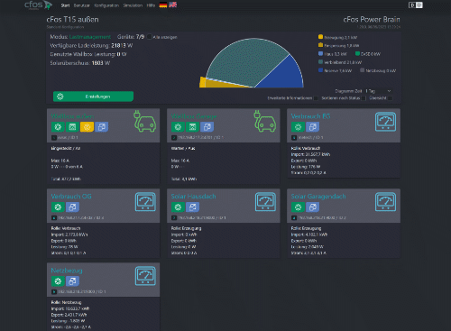The height and width of the screenshot is (331, 451).
Task: Click the blue copy icon of Wallbox Garage
Action: [x=207, y=127]
